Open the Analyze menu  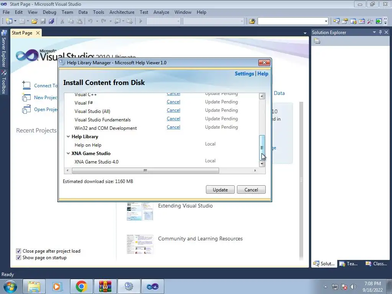(x=161, y=12)
